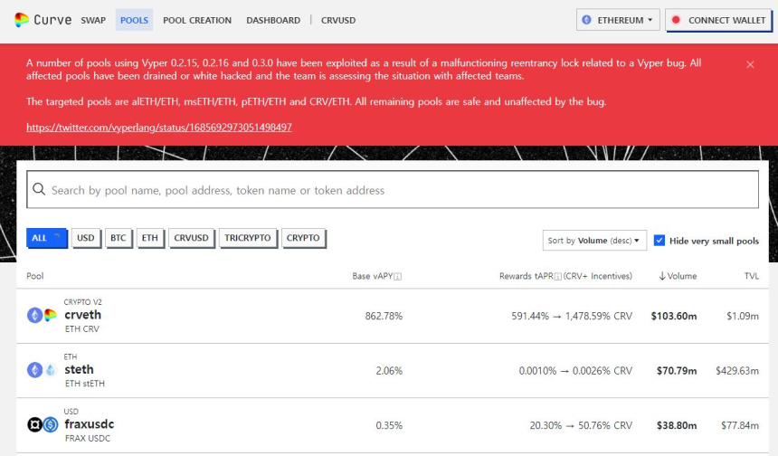Focus the pool search input field
The height and width of the screenshot is (456, 778).
(398, 190)
